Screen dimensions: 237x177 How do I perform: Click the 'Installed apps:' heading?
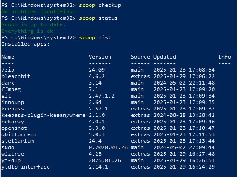(25, 44)
